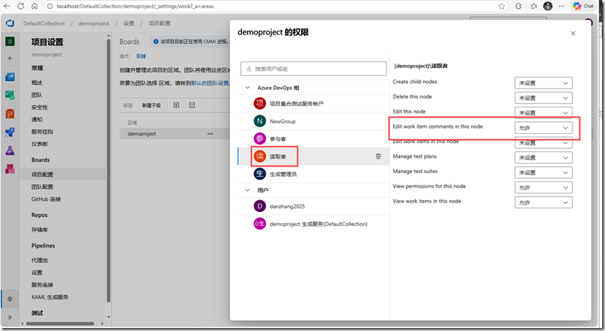Open 概述 in settings menu
Image resolution: width=605 pixels, height=331 pixels.
[x=37, y=83]
